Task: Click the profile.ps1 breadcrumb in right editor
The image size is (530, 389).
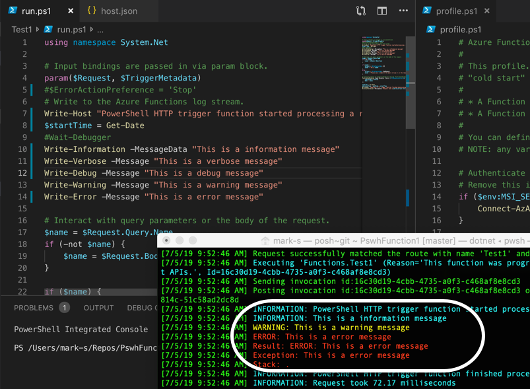Action: point(461,30)
